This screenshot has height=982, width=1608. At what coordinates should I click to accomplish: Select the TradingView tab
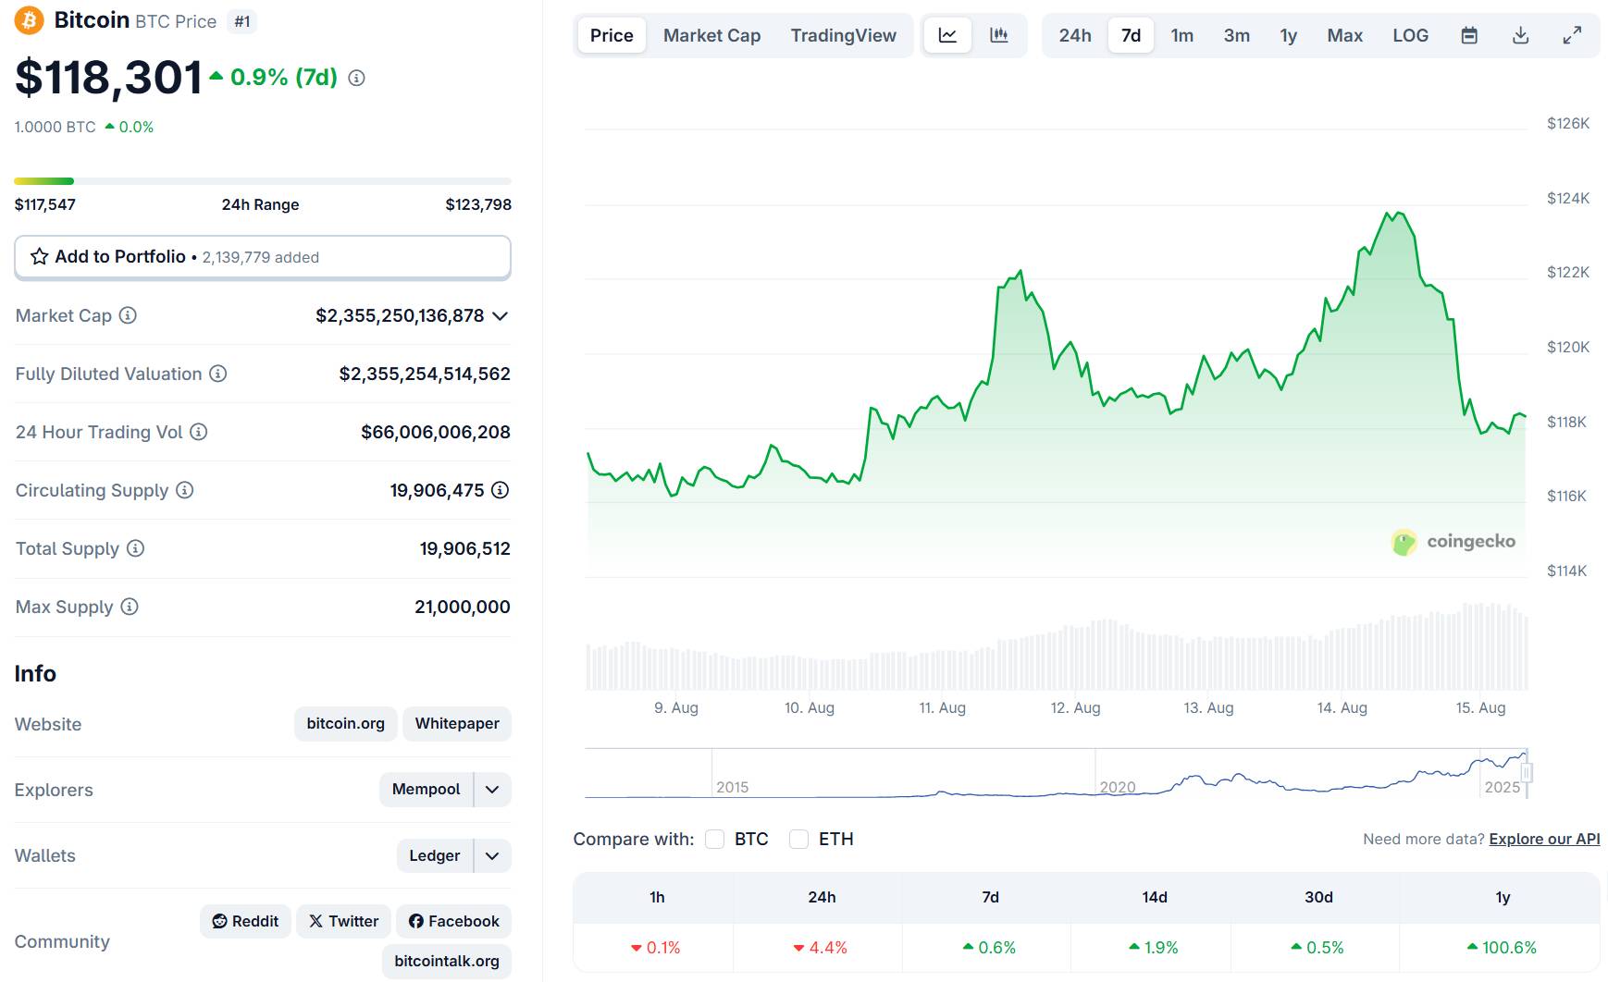pos(843,35)
